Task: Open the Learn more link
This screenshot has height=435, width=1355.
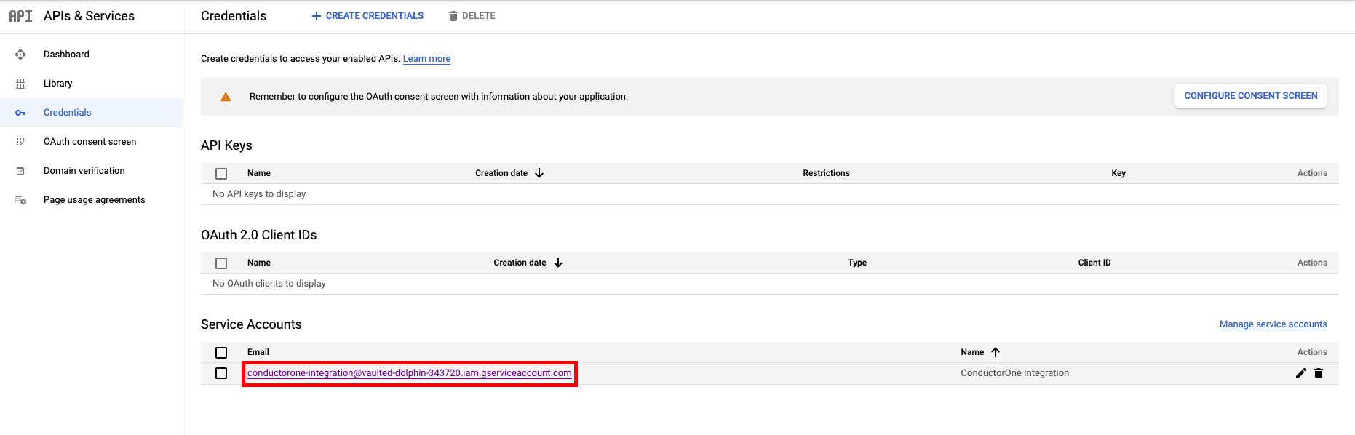Action: coord(426,59)
